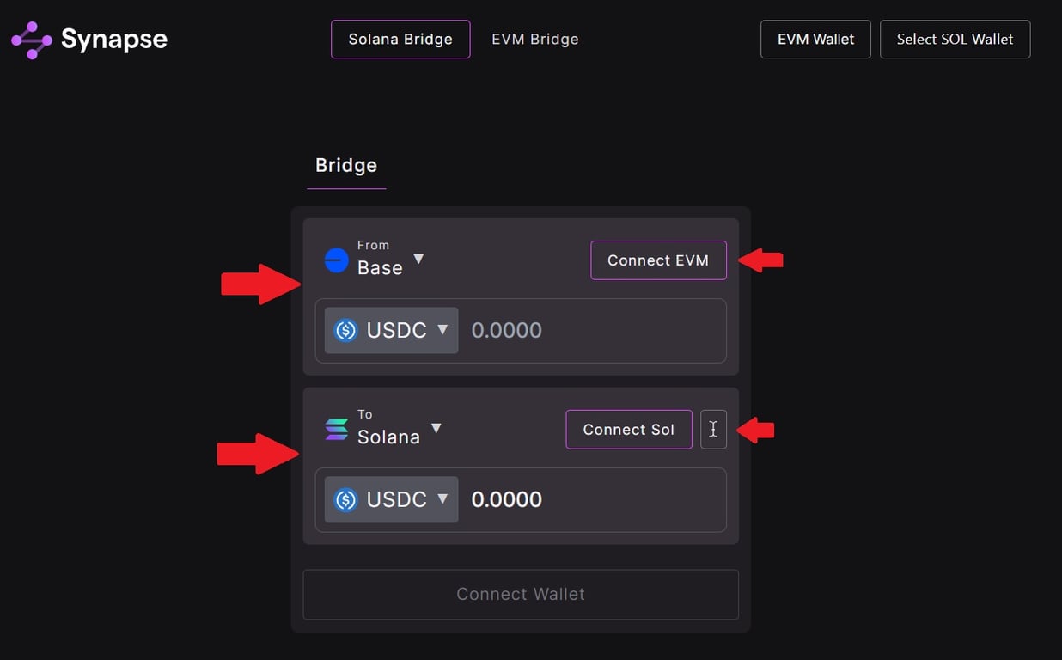The width and height of the screenshot is (1062, 660).
Task: Click the Connect Wallet button
Action: click(x=521, y=594)
